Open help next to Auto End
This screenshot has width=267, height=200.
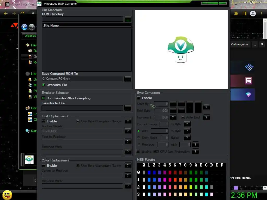(207, 117)
